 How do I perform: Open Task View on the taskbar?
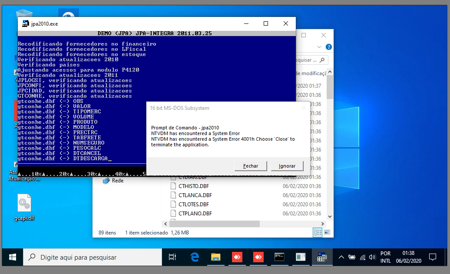coord(172,257)
